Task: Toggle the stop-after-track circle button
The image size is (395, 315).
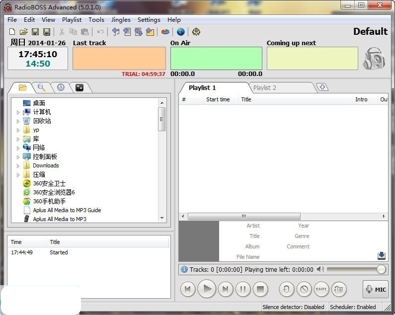Action: pyautogui.click(x=304, y=289)
